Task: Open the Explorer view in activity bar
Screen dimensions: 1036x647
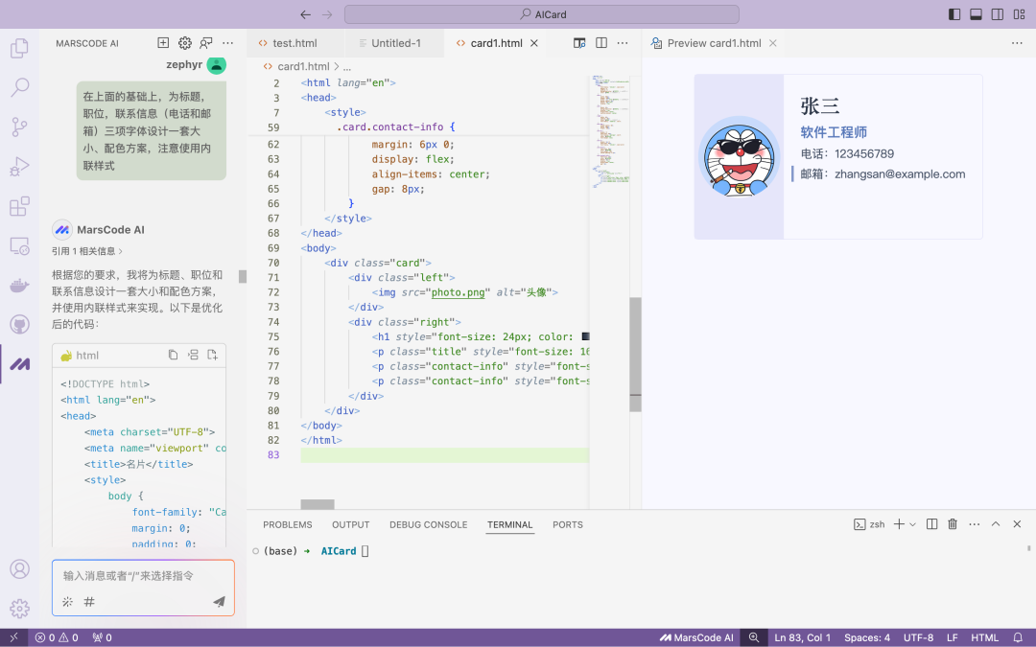Action: (19, 48)
